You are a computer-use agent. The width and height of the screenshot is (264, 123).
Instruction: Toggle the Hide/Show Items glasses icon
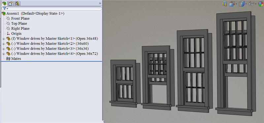(251, 4)
